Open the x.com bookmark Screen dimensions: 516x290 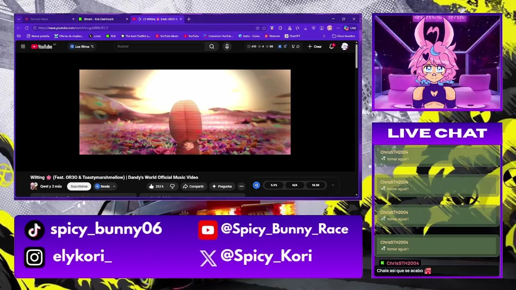[x=95, y=36]
